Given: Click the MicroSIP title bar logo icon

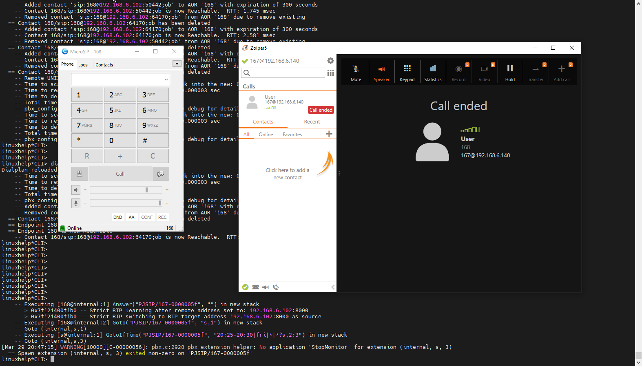Looking at the screenshot, I should tap(65, 51).
